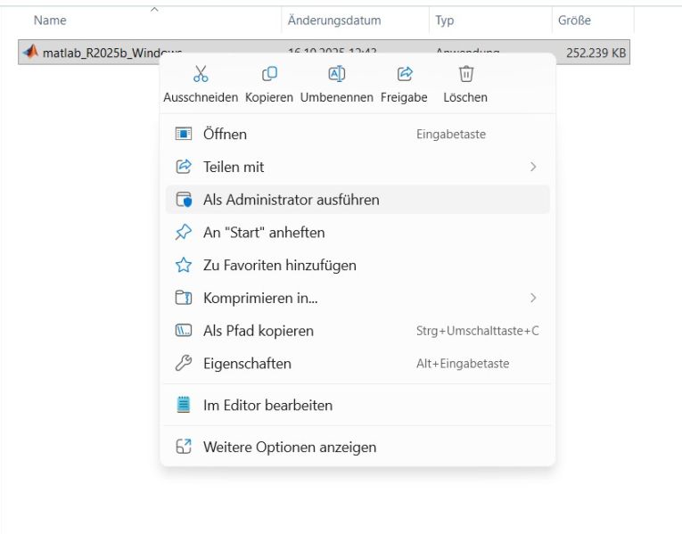This screenshot has width=682, height=534.
Task: Sort by the Größe column header
Action: (x=574, y=20)
